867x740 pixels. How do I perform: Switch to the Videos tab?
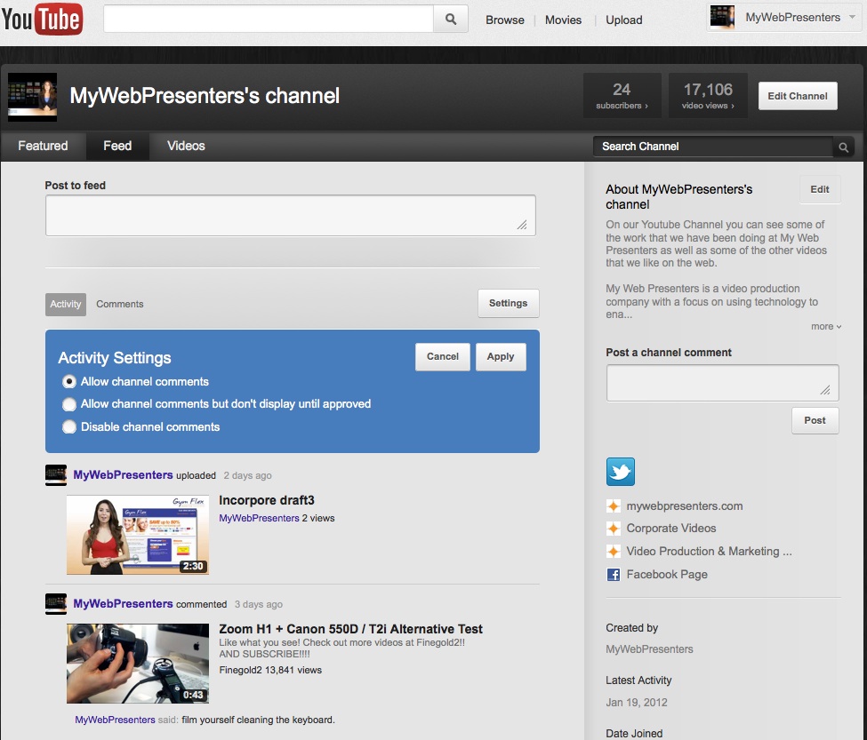(186, 146)
